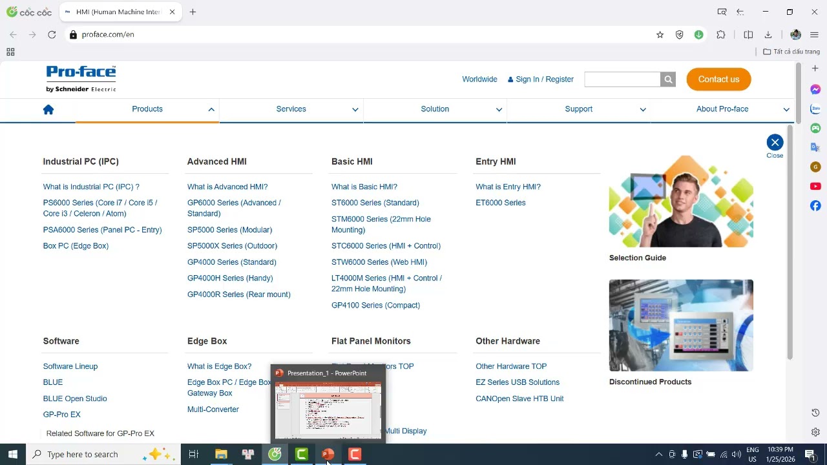The height and width of the screenshot is (465, 827).
Task: Open SP5000X Series (Outdoor) link
Action: pyautogui.click(x=232, y=246)
